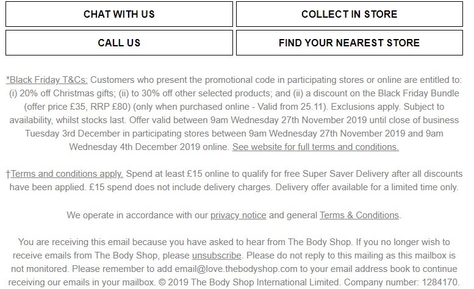This screenshot has height=289, width=474.
Task: Click the CHAT WITH US button
Action: click(119, 14)
